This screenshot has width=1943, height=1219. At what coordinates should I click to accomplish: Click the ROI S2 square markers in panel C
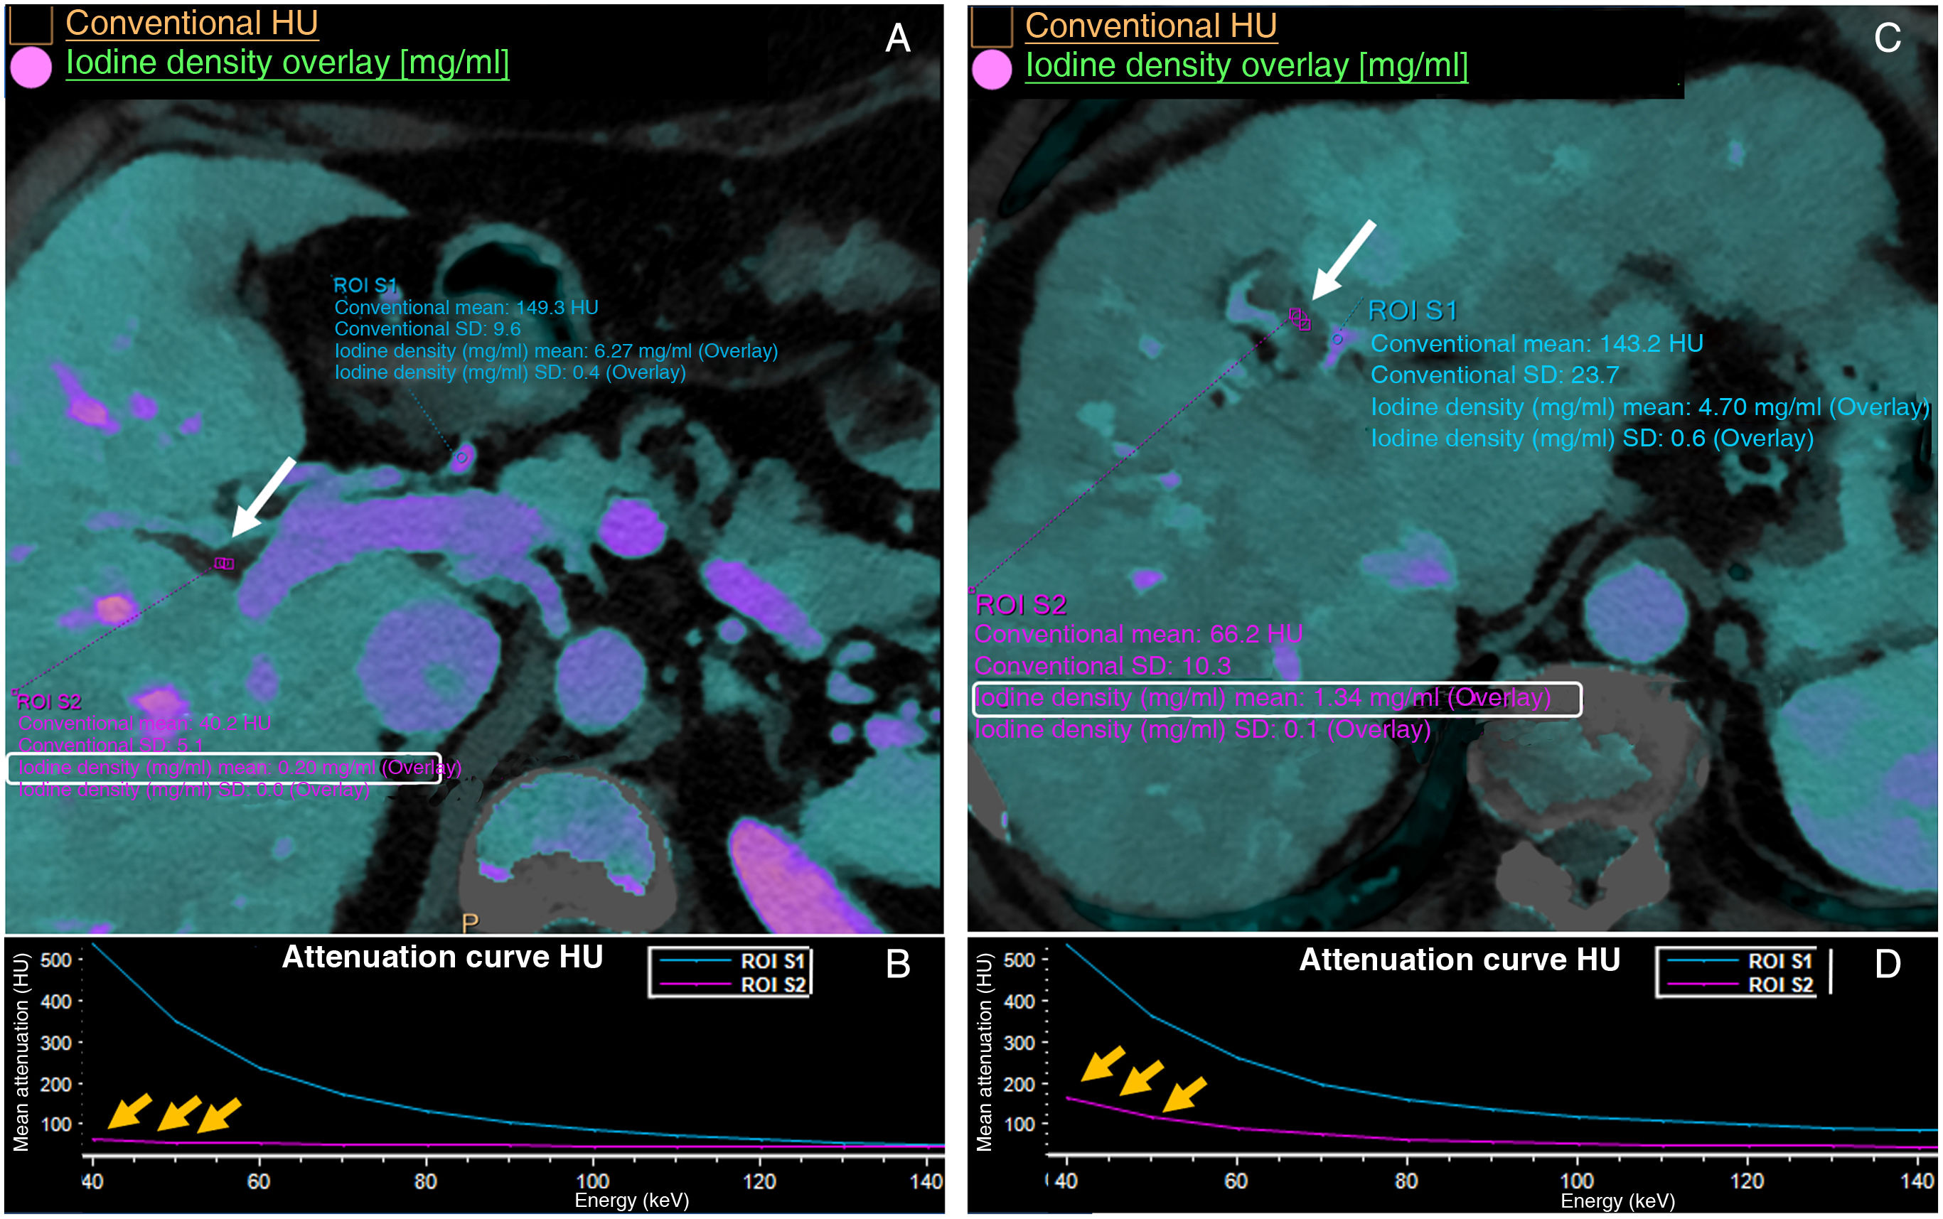coord(1300,319)
